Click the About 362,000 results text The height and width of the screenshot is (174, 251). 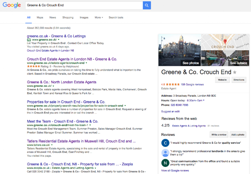pos(49,28)
